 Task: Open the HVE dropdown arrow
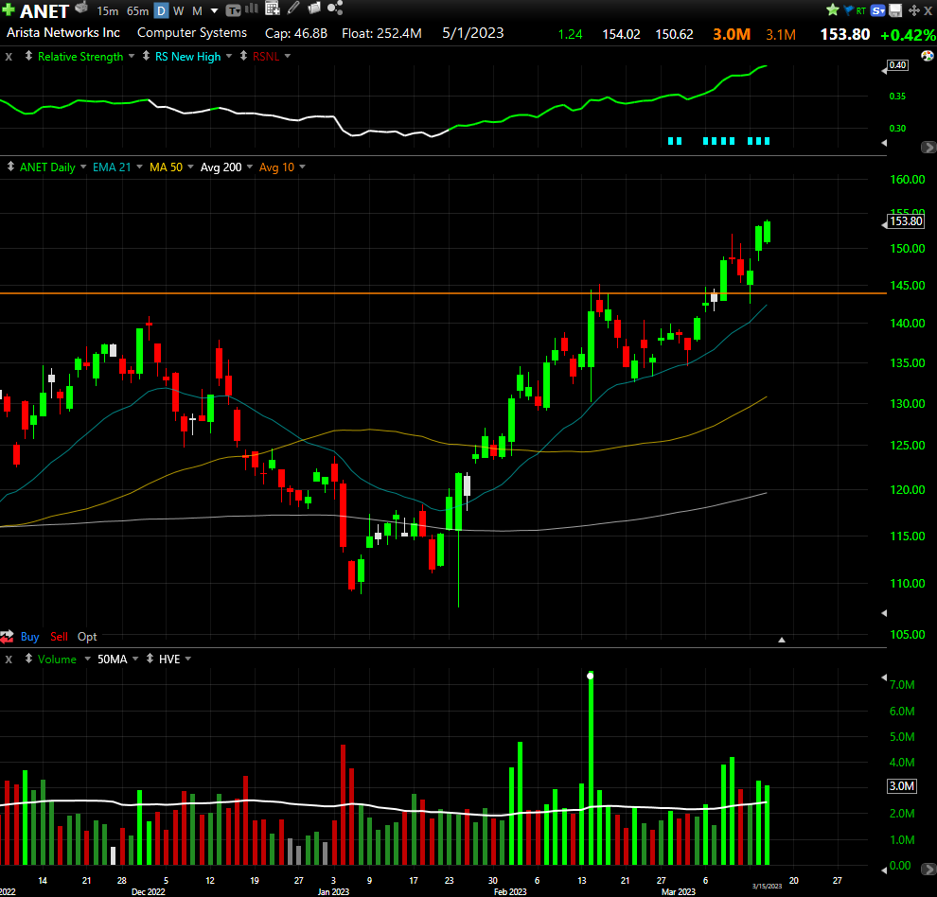pos(188,659)
